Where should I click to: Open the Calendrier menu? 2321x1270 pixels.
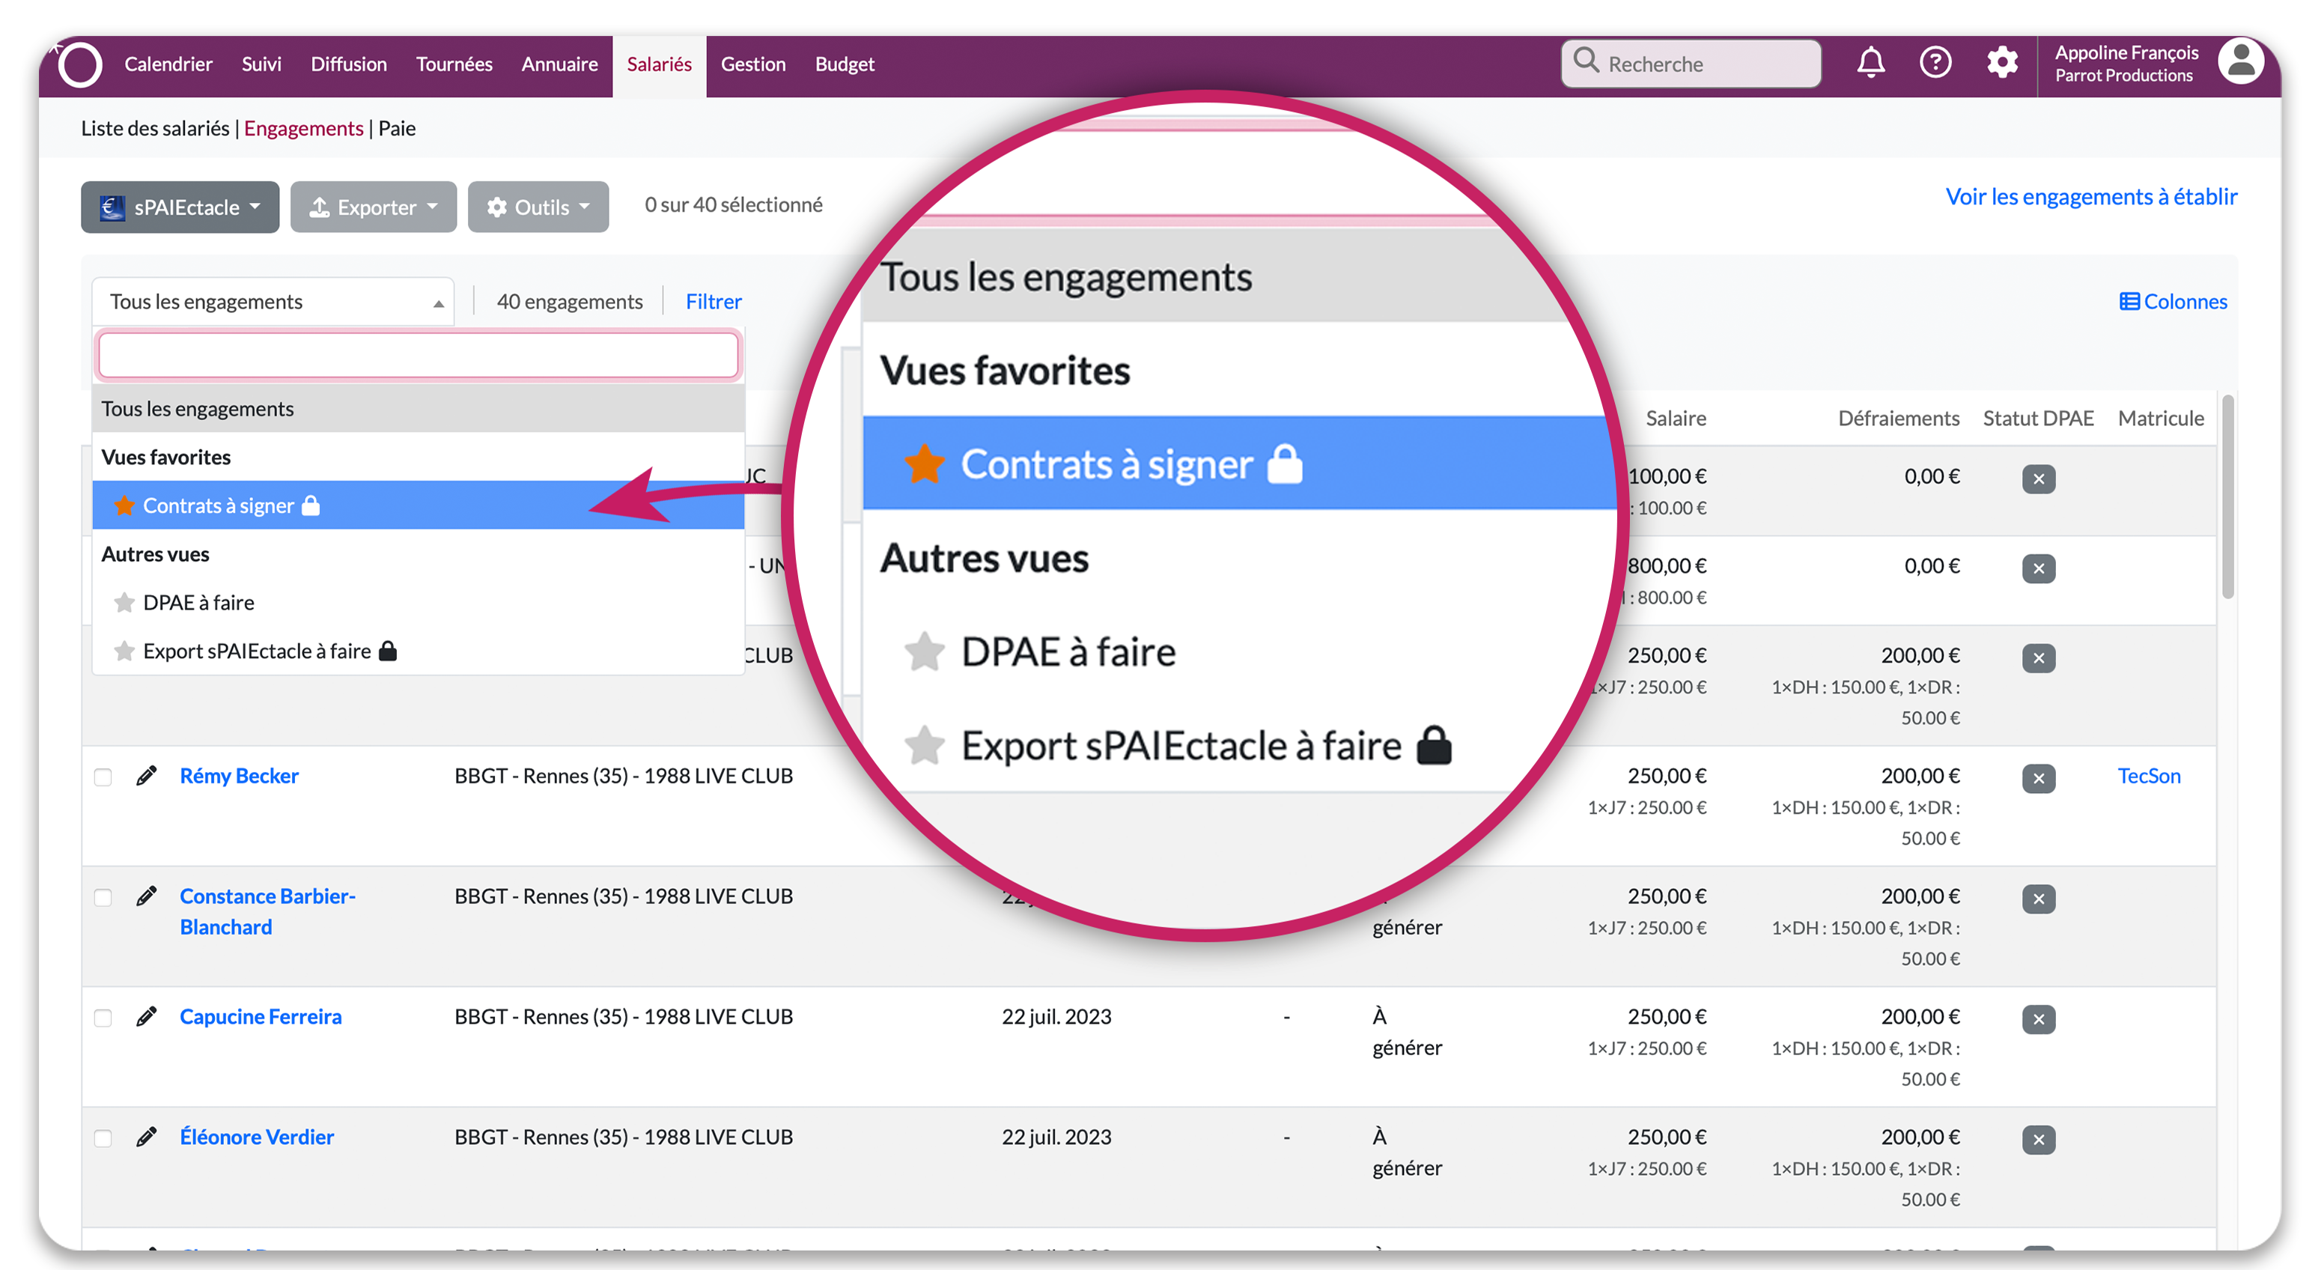pyautogui.click(x=168, y=64)
